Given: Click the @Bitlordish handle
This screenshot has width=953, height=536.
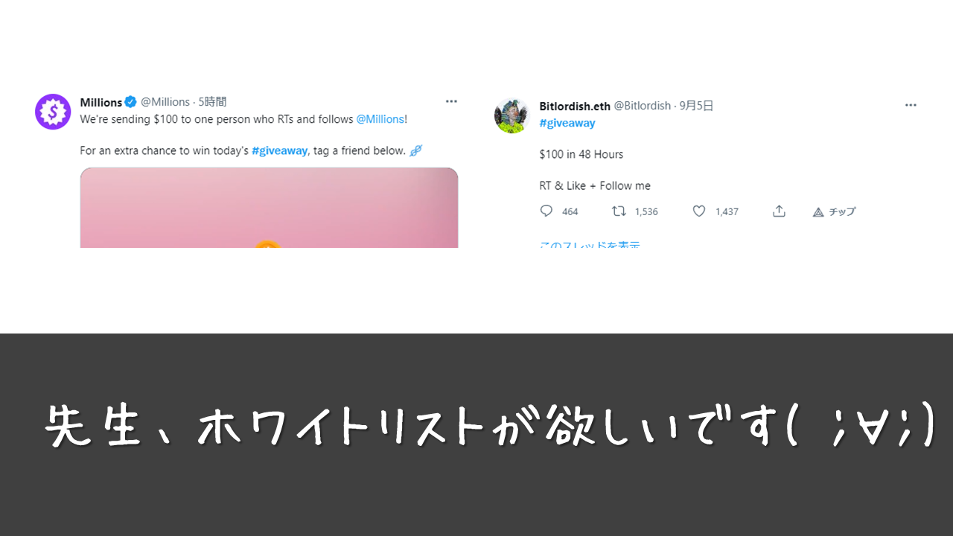Looking at the screenshot, I should click(642, 106).
